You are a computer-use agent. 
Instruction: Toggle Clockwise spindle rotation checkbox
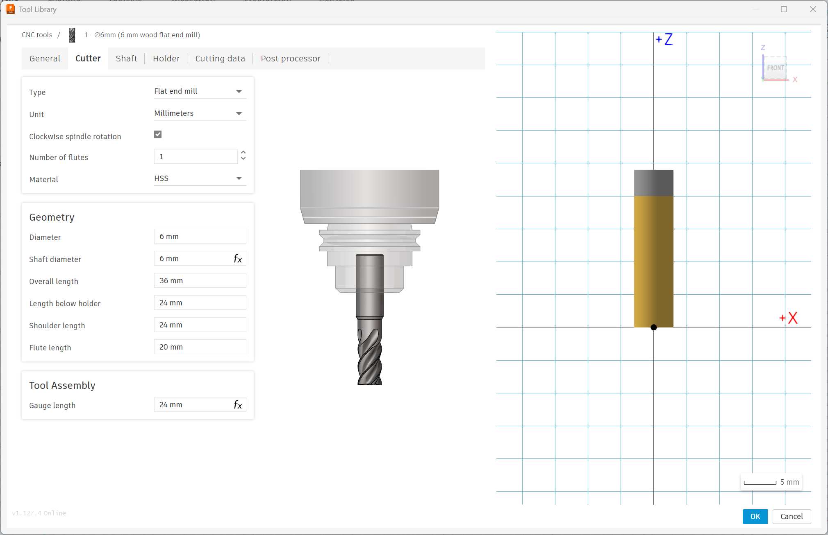coord(158,134)
